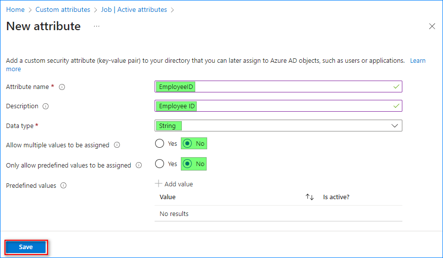Open the Home breadcrumb link
The width and height of the screenshot is (443, 258).
tap(15, 9)
